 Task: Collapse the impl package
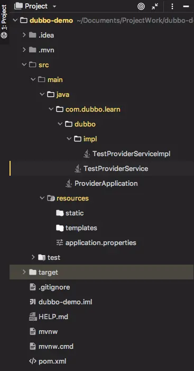coord(69,139)
